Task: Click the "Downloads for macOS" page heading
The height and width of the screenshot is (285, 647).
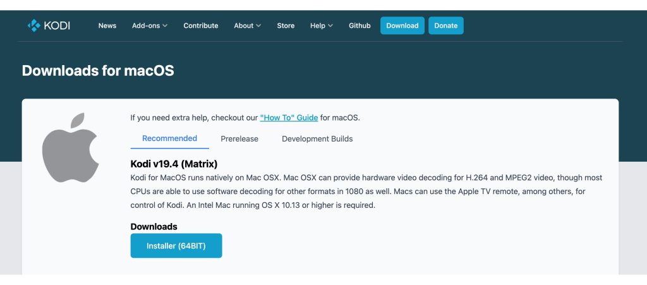Action: point(98,71)
